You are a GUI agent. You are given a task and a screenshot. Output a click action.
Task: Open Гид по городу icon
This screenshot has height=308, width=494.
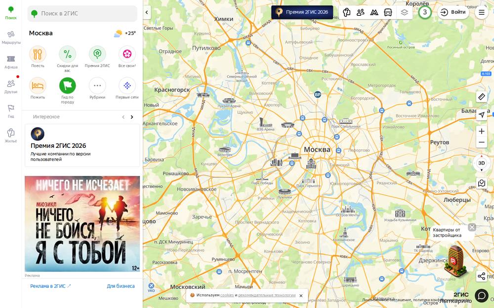(x=67, y=91)
